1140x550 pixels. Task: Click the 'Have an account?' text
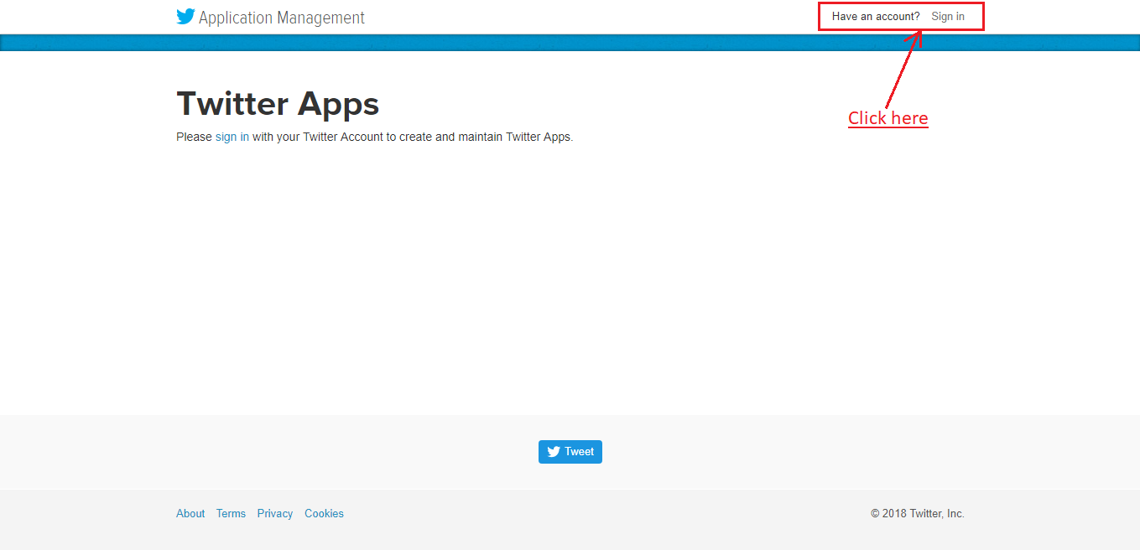[876, 16]
